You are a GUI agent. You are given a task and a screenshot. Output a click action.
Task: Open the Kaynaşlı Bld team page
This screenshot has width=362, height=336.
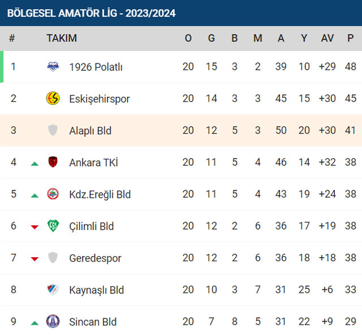pos(97,290)
